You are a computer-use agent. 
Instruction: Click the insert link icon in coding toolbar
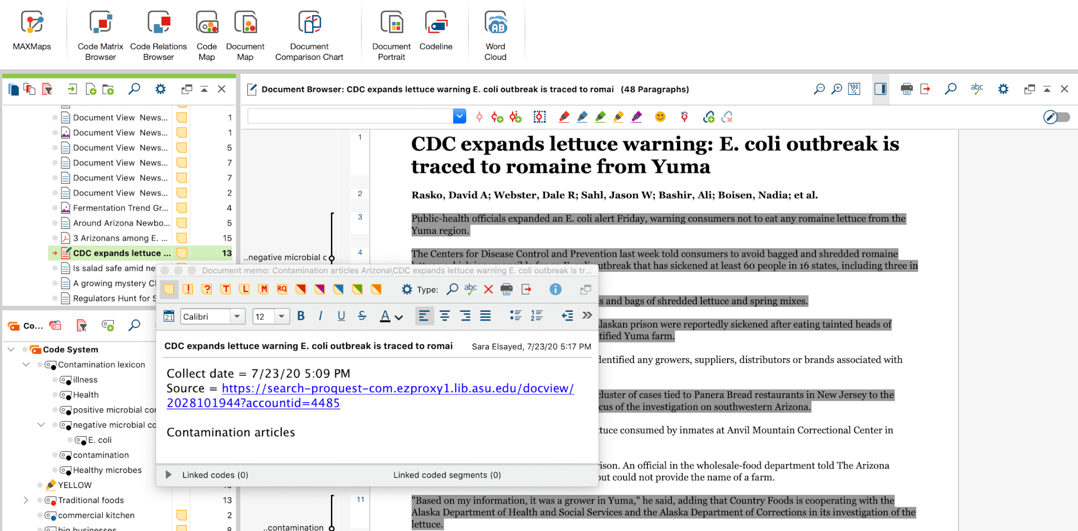[x=709, y=117]
